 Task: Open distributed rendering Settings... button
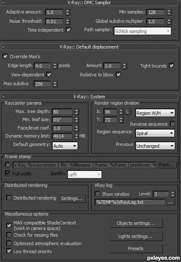73,198
